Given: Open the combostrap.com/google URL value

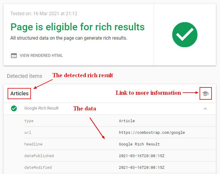Looking at the screenshot, I should point(152,132).
